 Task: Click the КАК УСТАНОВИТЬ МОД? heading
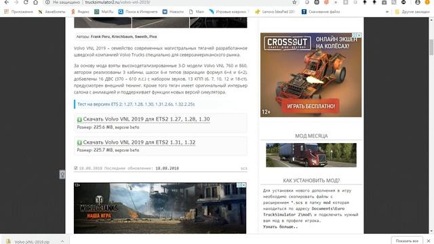click(x=311, y=180)
